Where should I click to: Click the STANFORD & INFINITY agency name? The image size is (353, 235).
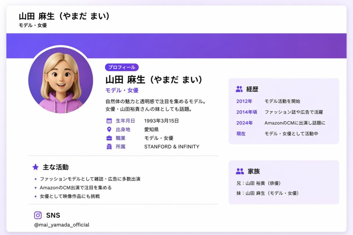click(x=172, y=147)
